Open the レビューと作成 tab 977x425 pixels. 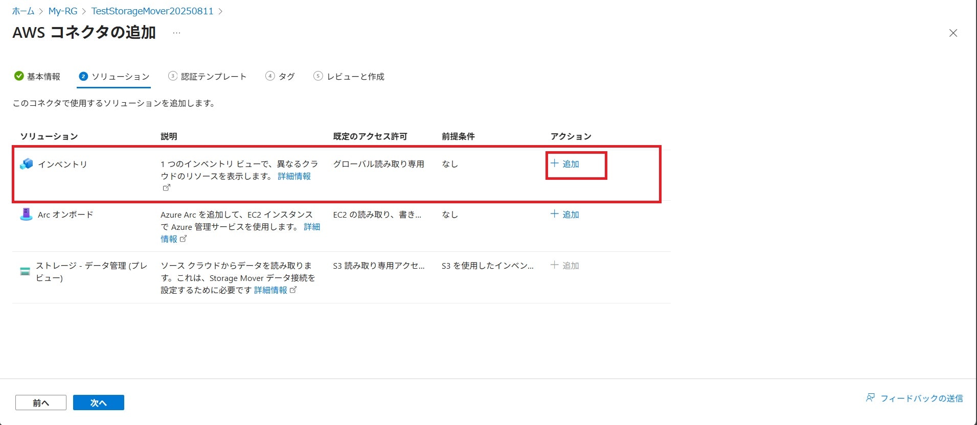pos(349,77)
